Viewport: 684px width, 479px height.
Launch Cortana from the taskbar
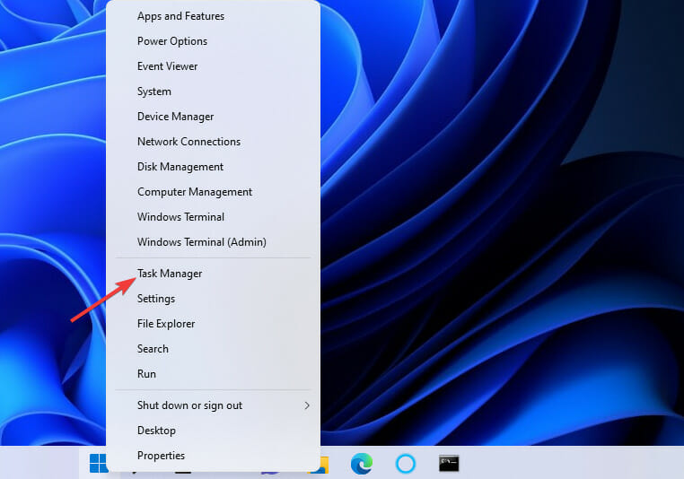(x=405, y=464)
